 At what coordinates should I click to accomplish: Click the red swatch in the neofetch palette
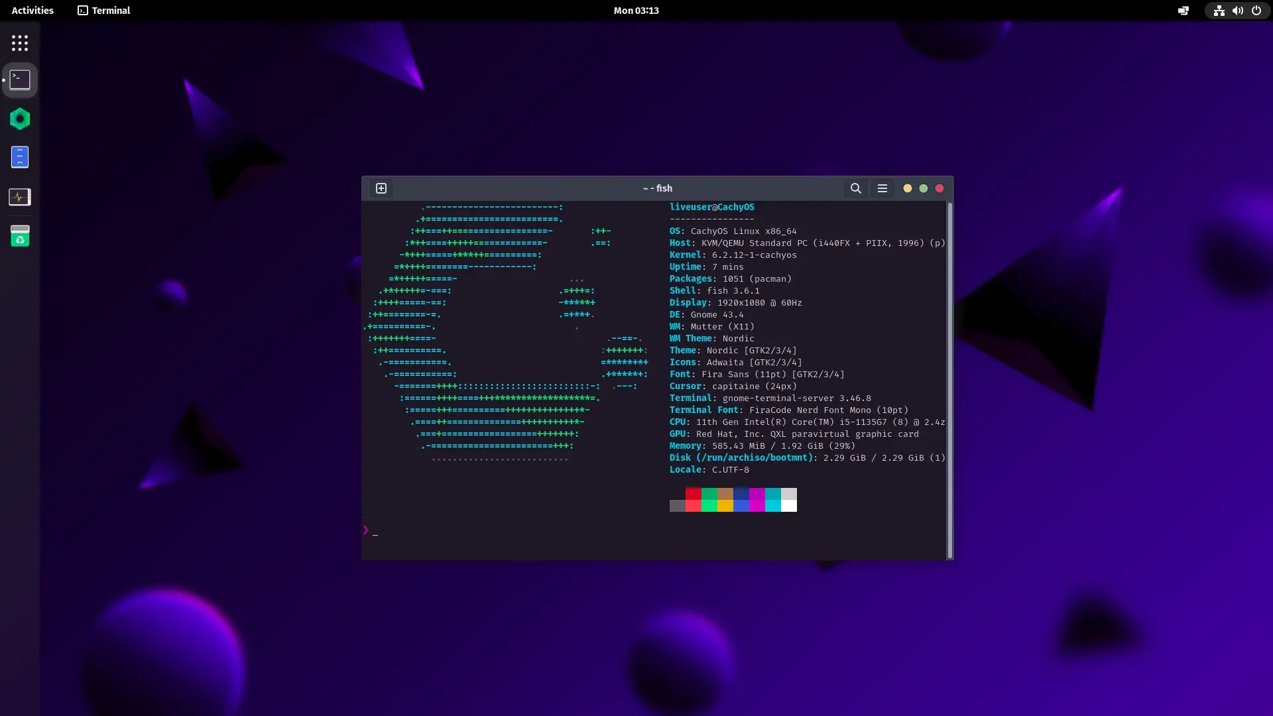click(694, 494)
